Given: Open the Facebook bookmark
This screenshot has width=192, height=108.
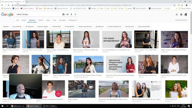Looking at the screenshot, I should (x=92, y=8).
